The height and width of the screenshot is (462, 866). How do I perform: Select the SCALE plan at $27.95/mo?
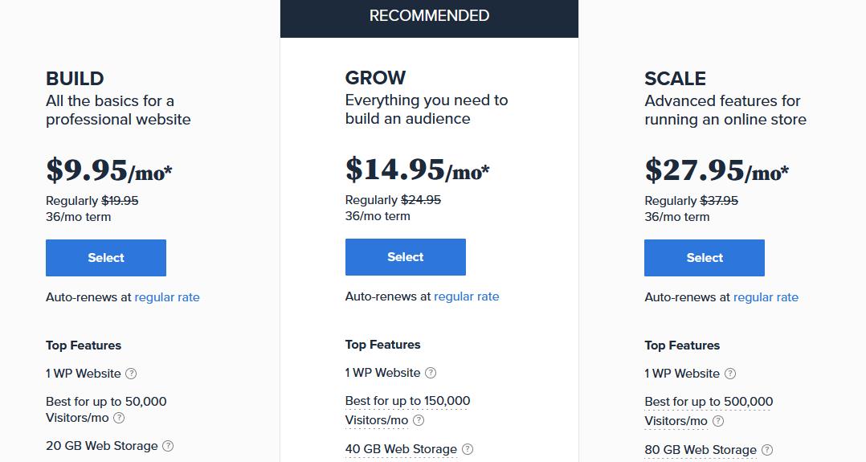[x=705, y=258]
